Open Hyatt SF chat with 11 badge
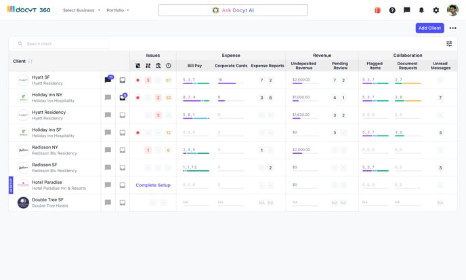This screenshot has height=280, width=466. click(108, 80)
